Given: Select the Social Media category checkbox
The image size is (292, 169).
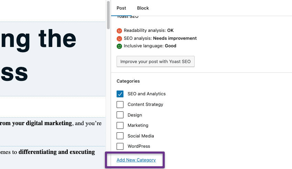Looking at the screenshot, I should pos(120,136).
